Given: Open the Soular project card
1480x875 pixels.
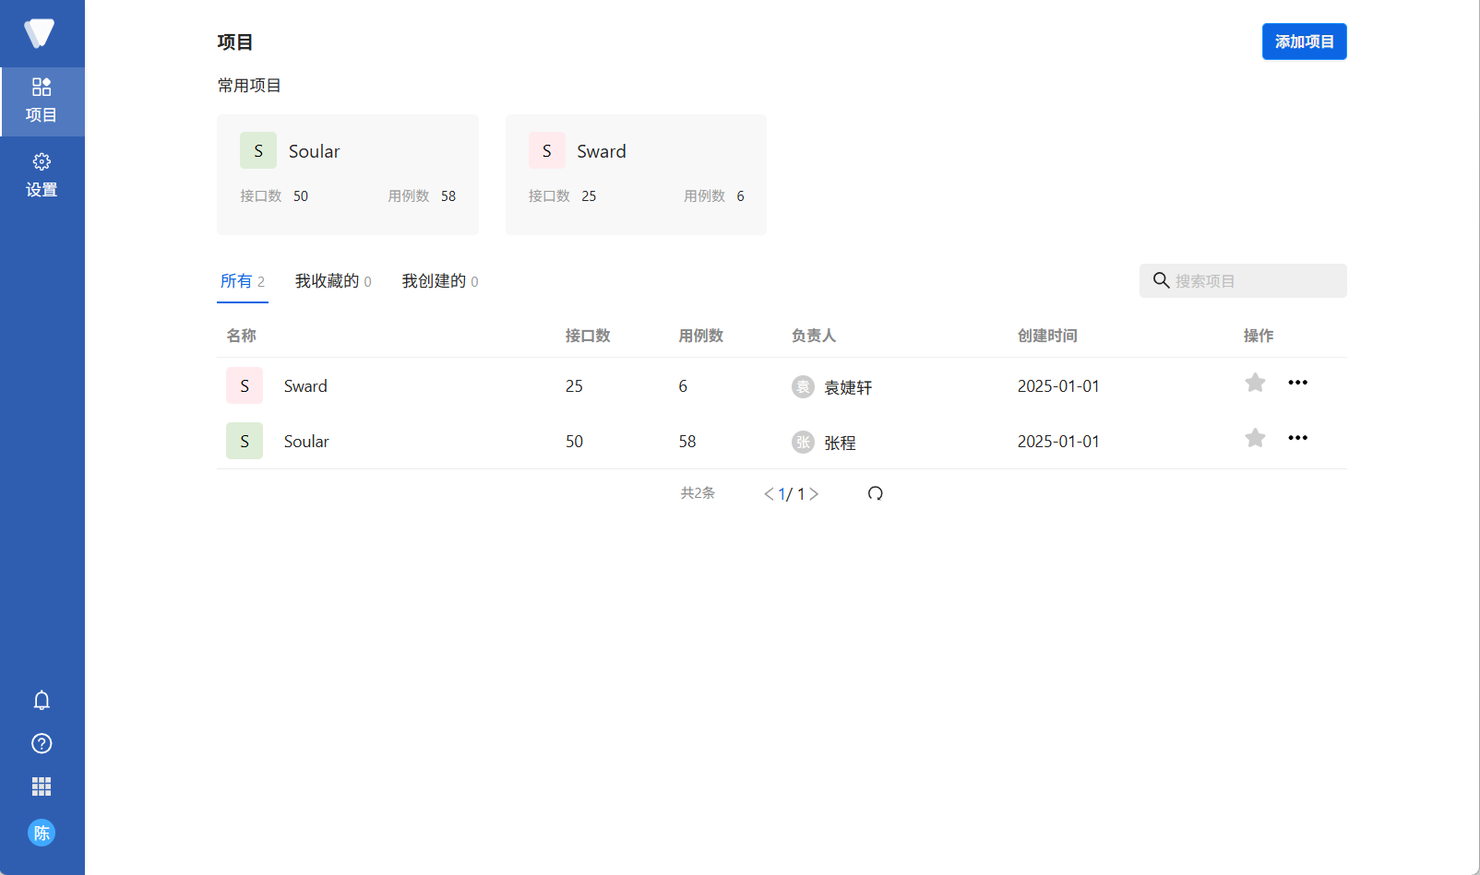Looking at the screenshot, I should point(347,174).
